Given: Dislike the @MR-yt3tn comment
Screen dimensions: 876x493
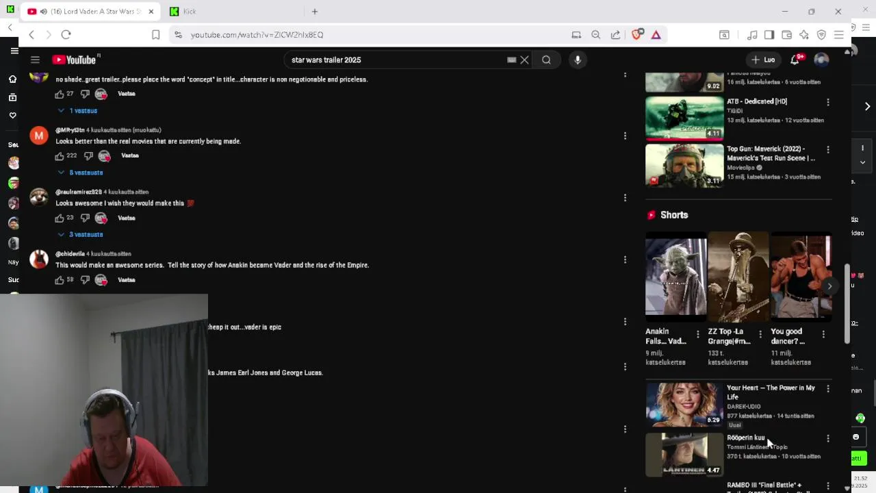Looking at the screenshot, I should 88,156.
